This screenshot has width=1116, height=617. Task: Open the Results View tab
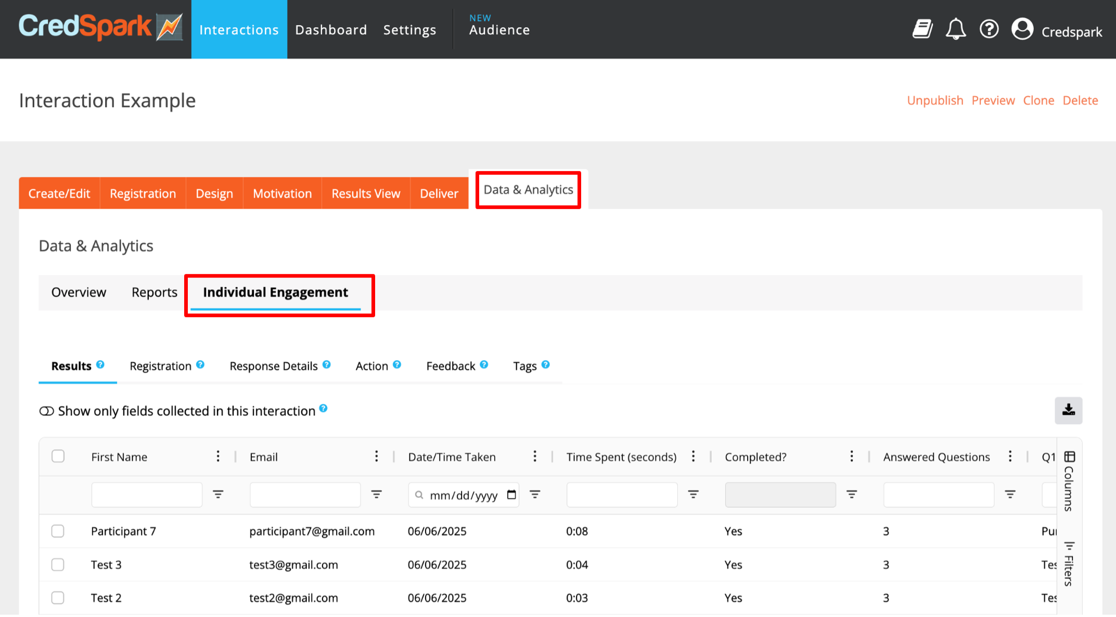[366, 193]
